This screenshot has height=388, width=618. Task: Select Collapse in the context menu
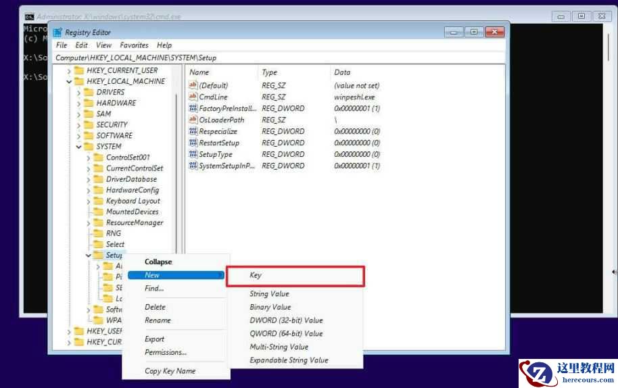158,262
